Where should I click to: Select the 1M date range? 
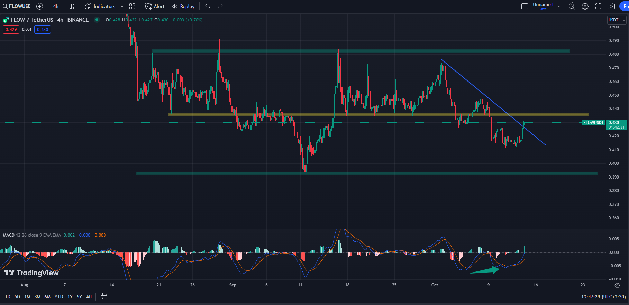point(27,297)
